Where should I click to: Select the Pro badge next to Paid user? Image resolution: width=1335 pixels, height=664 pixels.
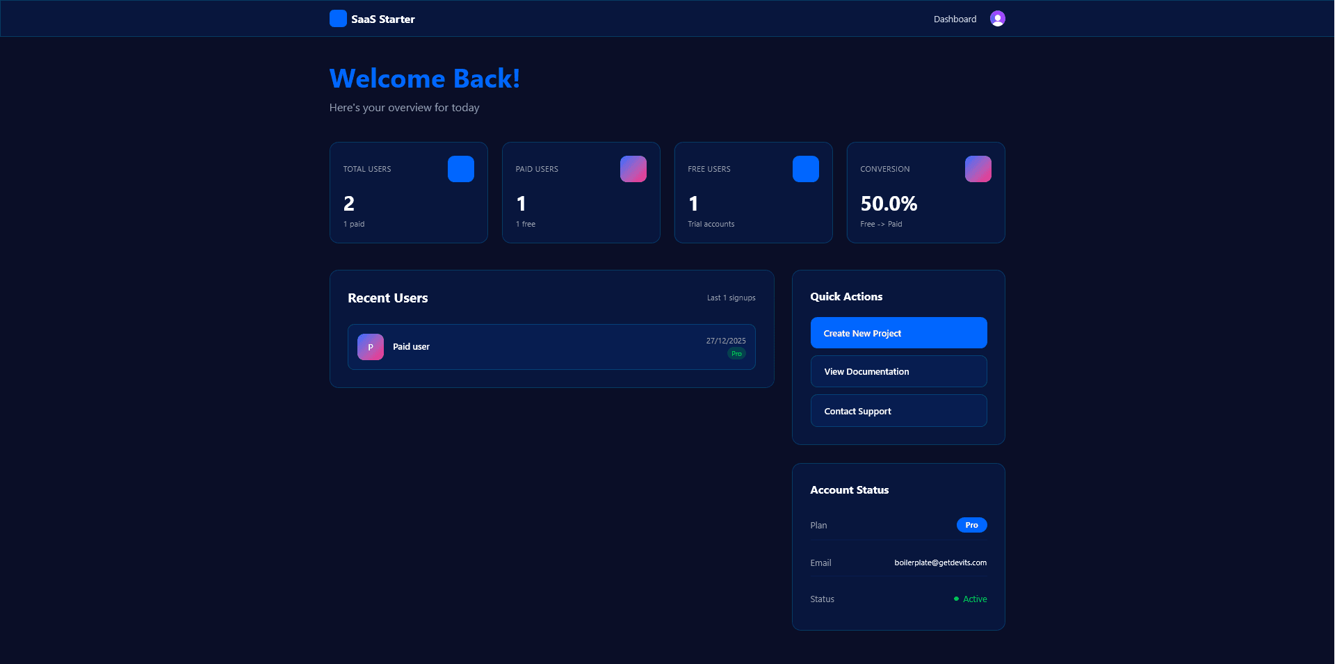coord(736,353)
